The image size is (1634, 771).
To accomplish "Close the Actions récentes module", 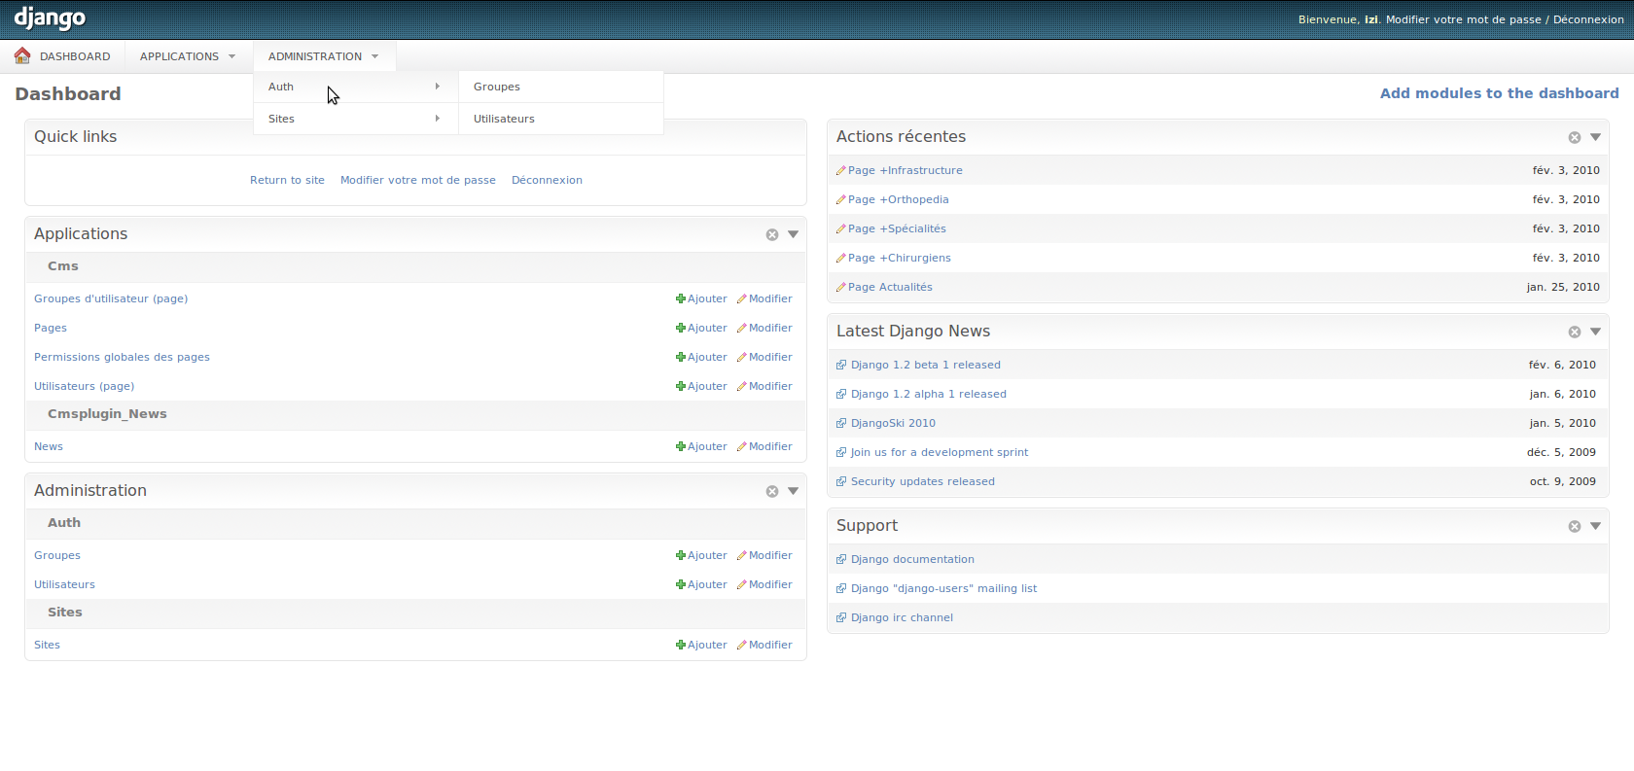I will 1575,137.
